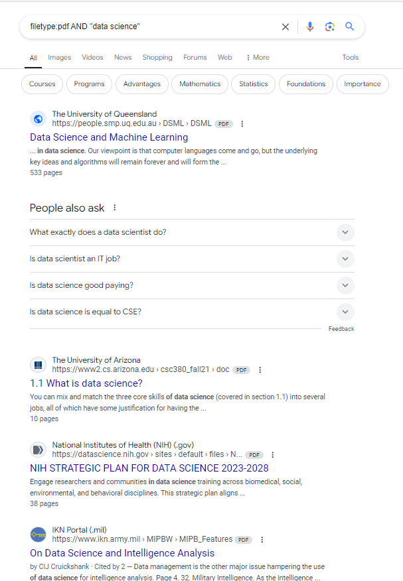This screenshot has height=581, width=403.
Task: Open "Data Science and Machine Learning" result
Action: coord(109,137)
